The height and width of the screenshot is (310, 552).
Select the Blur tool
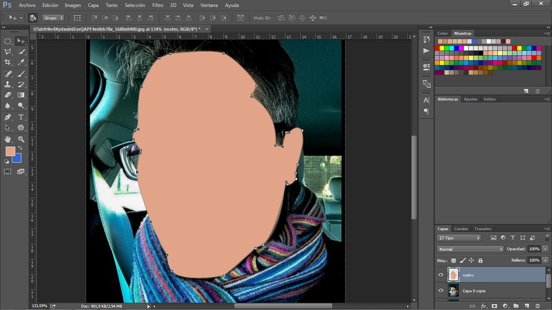click(x=8, y=105)
